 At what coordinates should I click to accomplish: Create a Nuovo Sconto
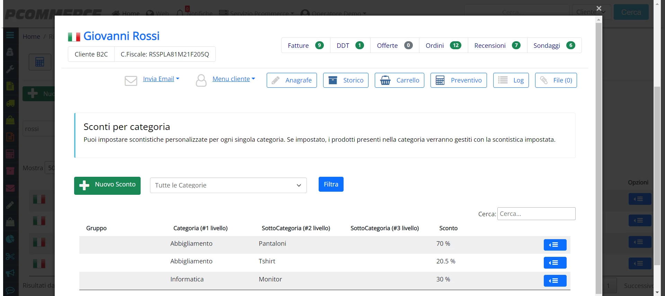[107, 186]
